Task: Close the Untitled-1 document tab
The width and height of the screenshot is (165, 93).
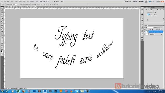Action: (x=36, y=7)
